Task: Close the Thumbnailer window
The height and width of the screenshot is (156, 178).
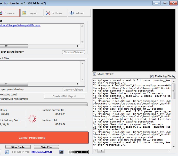Action: [x=173, y=3]
